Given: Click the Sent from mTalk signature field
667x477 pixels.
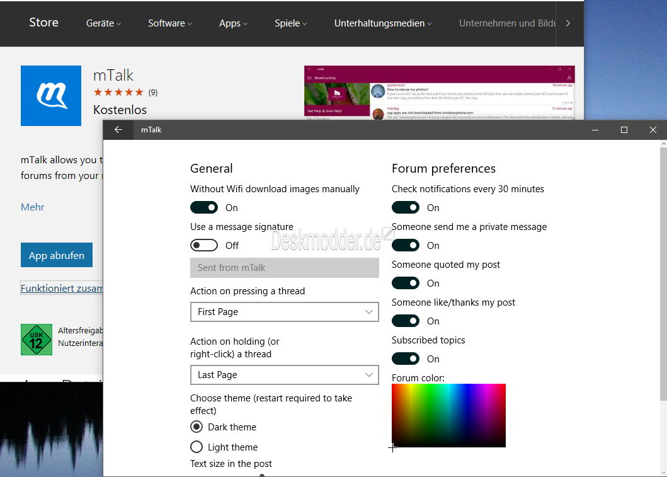Looking at the screenshot, I should pyautogui.click(x=285, y=268).
